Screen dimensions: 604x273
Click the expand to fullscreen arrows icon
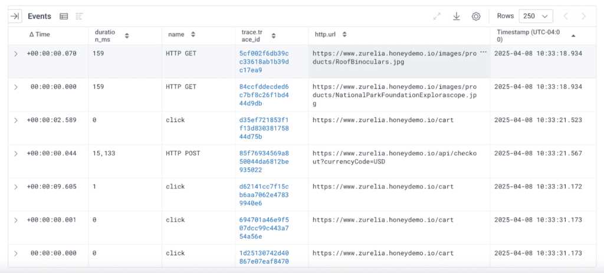point(437,17)
